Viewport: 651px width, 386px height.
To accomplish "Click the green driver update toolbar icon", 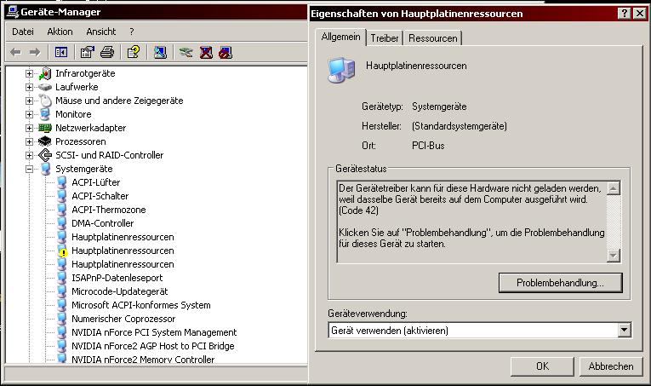I will coord(186,52).
